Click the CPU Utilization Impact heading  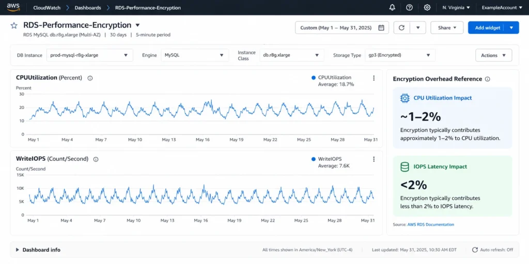click(x=443, y=98)
